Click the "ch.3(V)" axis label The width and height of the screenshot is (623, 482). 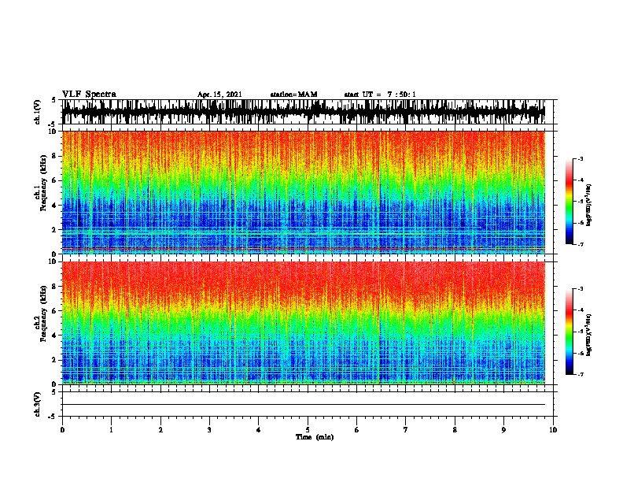coord(38,404)
